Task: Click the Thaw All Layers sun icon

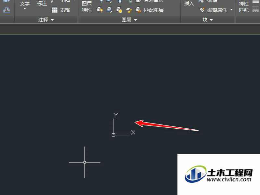Action: [119, 10]
